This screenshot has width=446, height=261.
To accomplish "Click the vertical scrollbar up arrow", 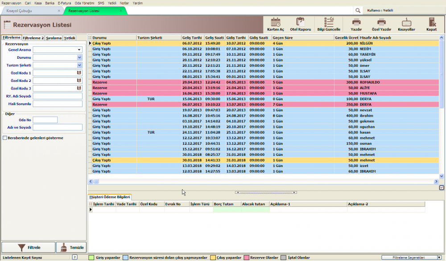I will click(x=442, y=37).
